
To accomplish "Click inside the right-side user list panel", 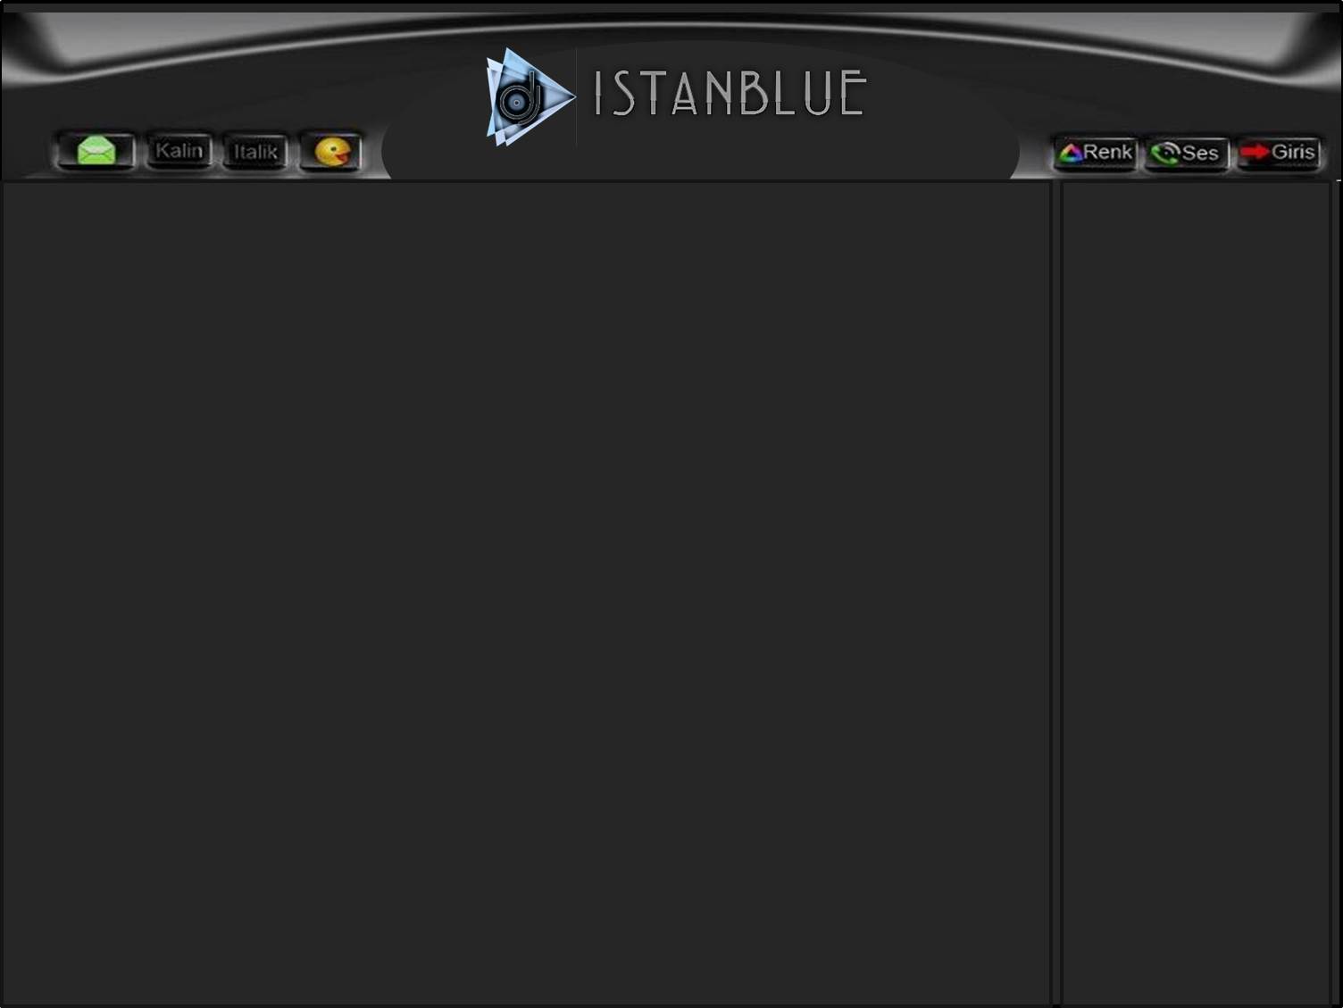I will pyautogui.click(x=1196, y=594).
